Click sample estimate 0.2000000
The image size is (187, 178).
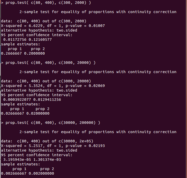click(34, 53)
